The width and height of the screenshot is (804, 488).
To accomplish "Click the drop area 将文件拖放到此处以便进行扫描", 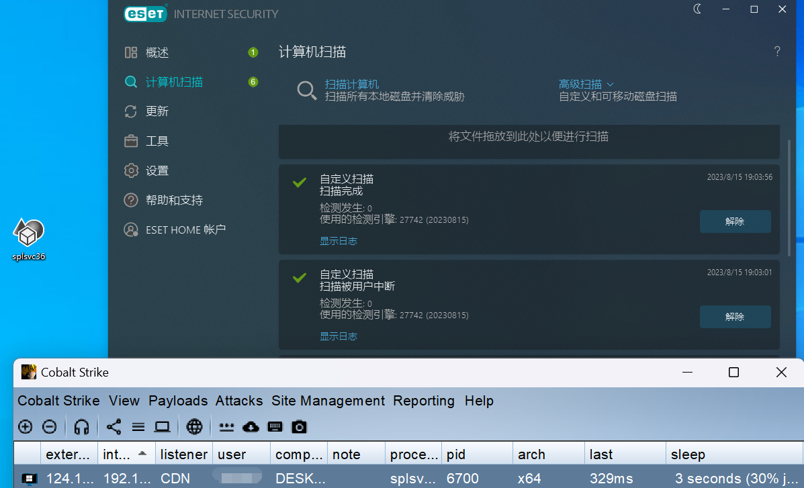I will point(529,142).
